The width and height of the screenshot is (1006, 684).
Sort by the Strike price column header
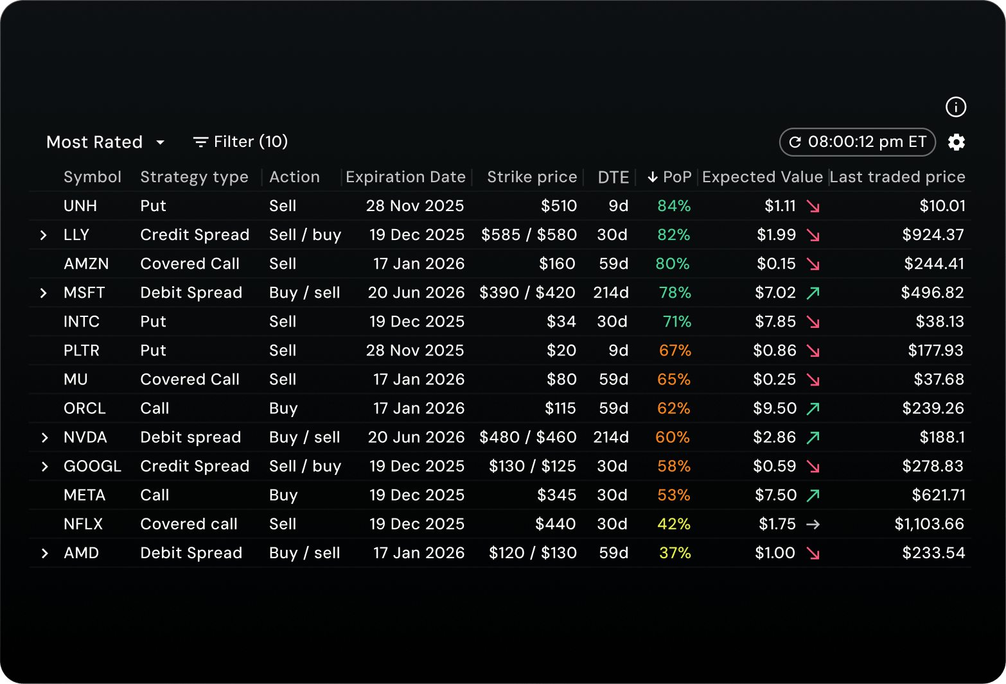click(x=531, y=177)
